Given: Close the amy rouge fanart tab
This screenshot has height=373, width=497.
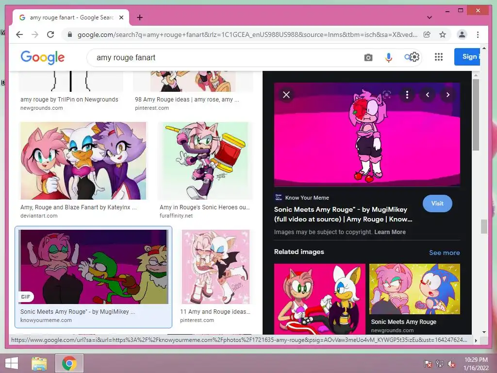Looking at the screenshot, I should pos(121,17).
